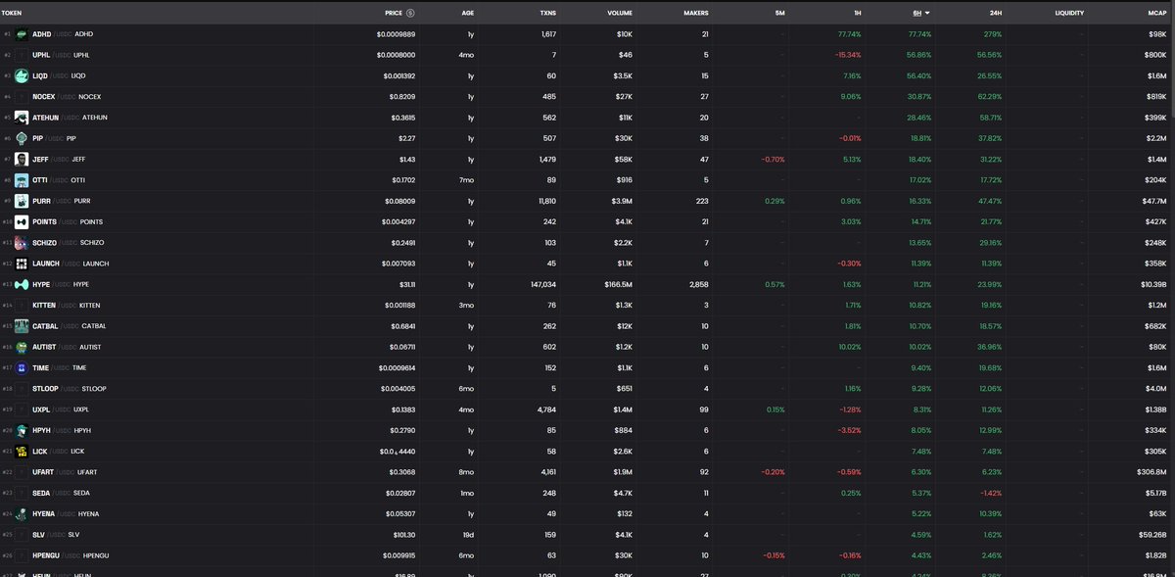Sort table by TXNS column

[547, 13]
